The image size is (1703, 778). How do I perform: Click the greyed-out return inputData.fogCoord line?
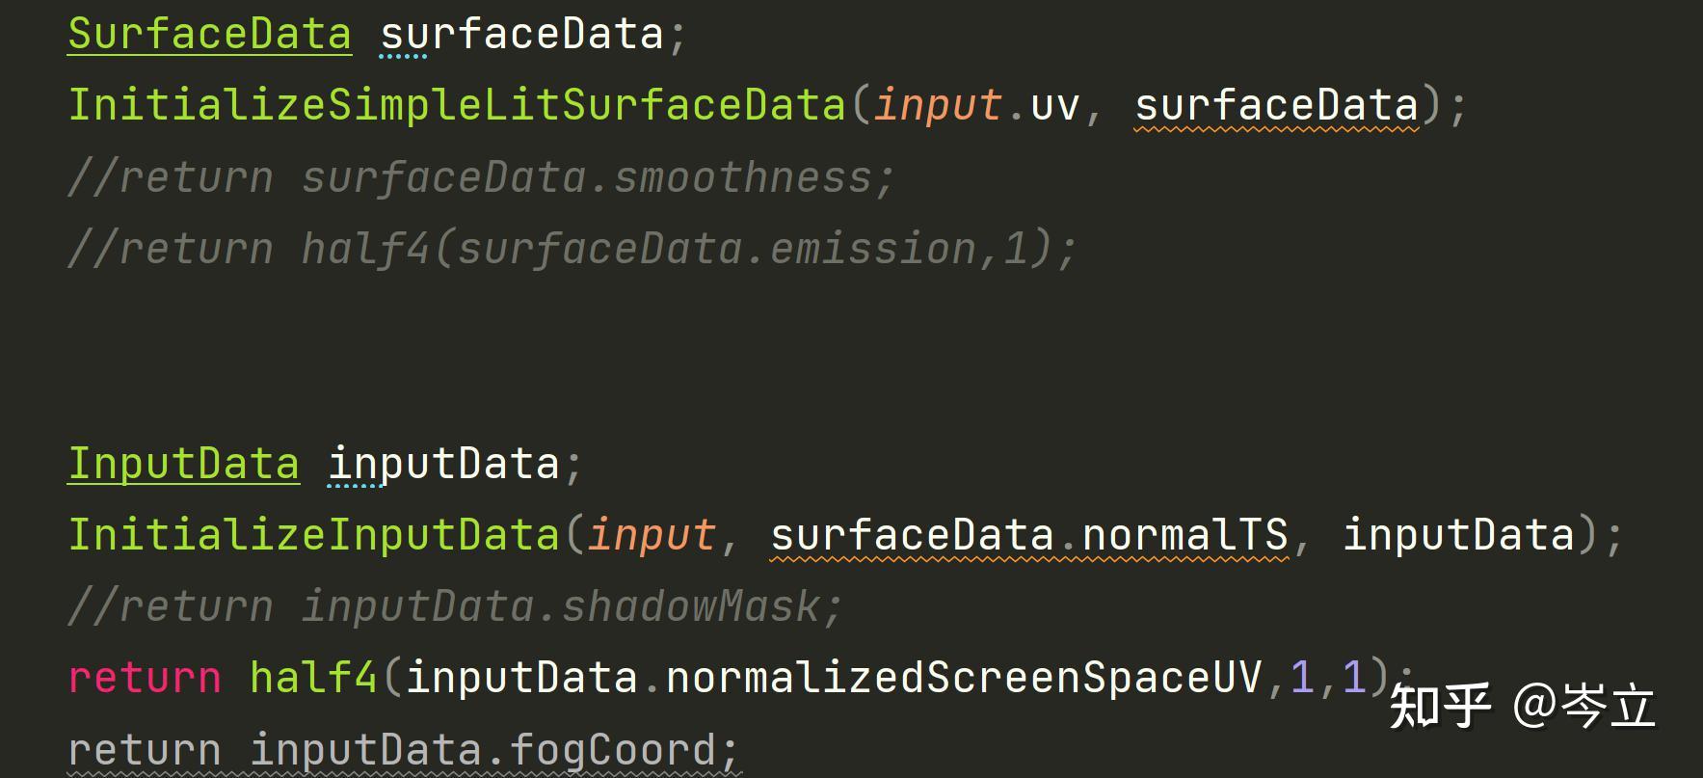pos(403,750)
